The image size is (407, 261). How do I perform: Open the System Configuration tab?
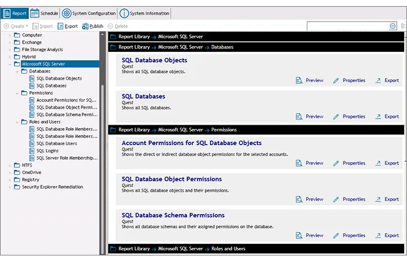[88, 13]
